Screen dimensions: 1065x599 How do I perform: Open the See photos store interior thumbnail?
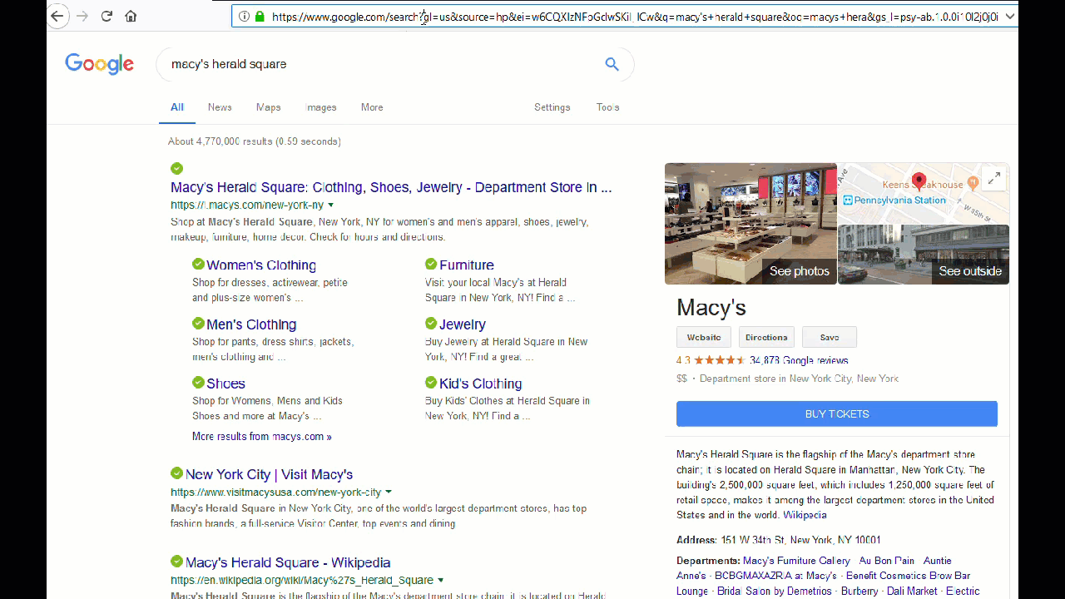tap(750, 224)
